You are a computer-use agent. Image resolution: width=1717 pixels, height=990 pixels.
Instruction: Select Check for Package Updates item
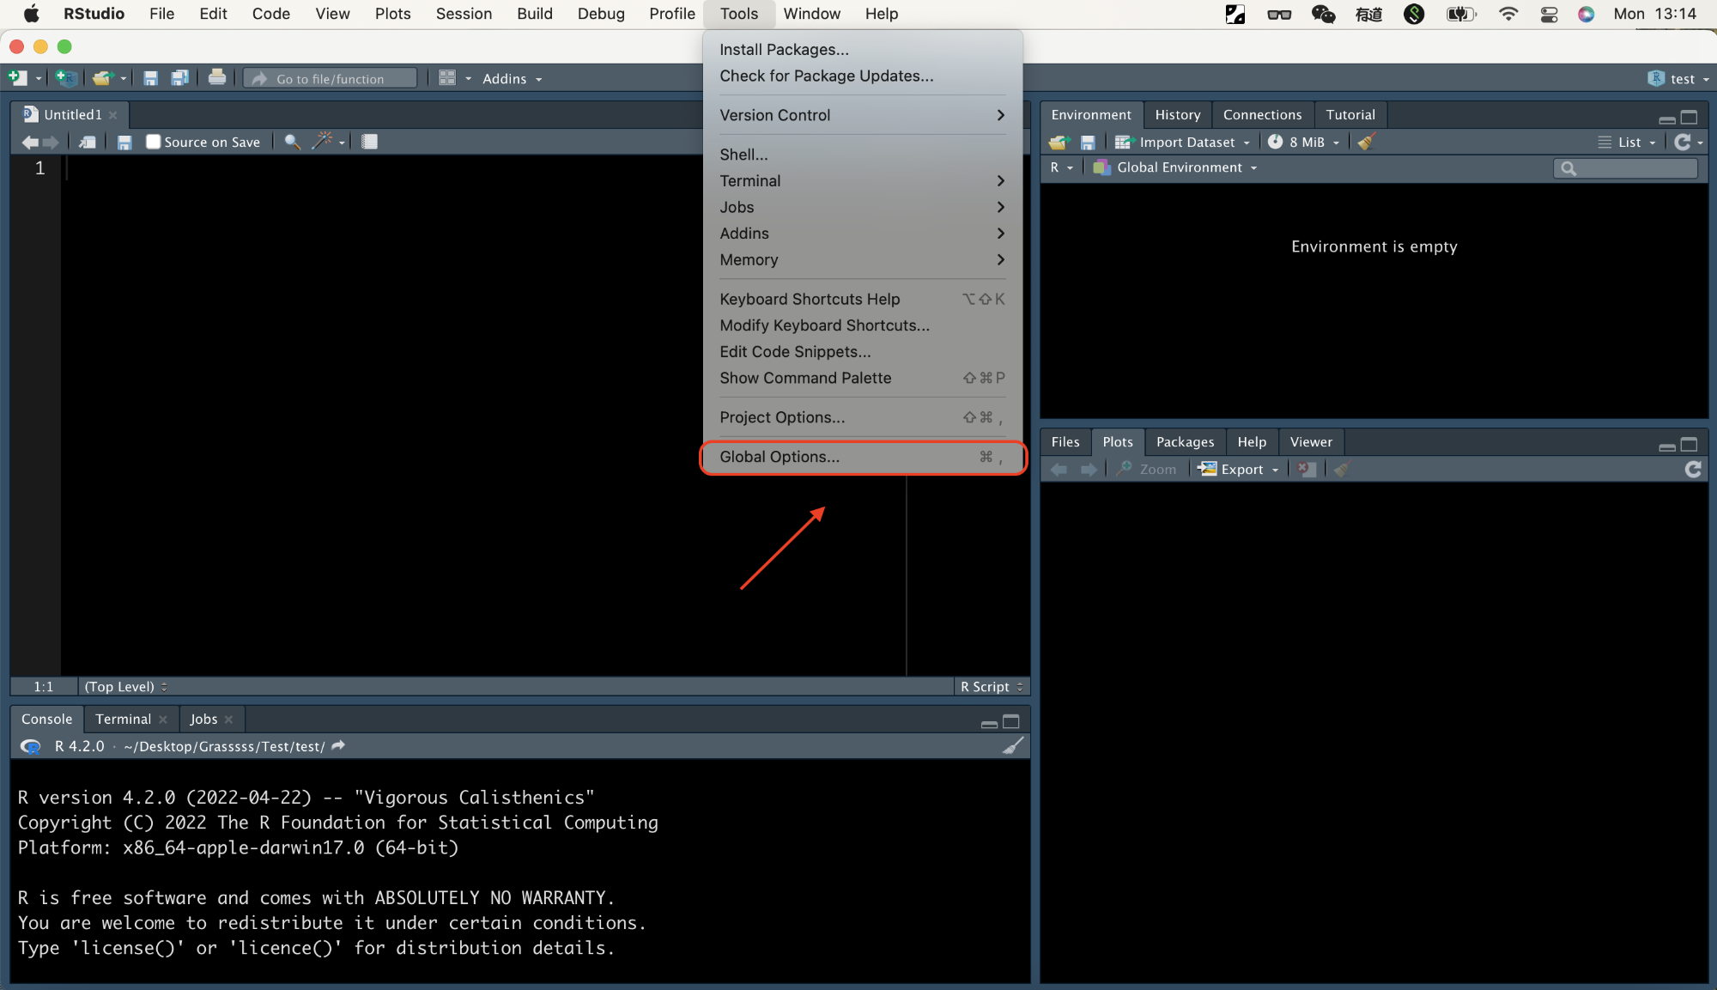click(863, 76)
